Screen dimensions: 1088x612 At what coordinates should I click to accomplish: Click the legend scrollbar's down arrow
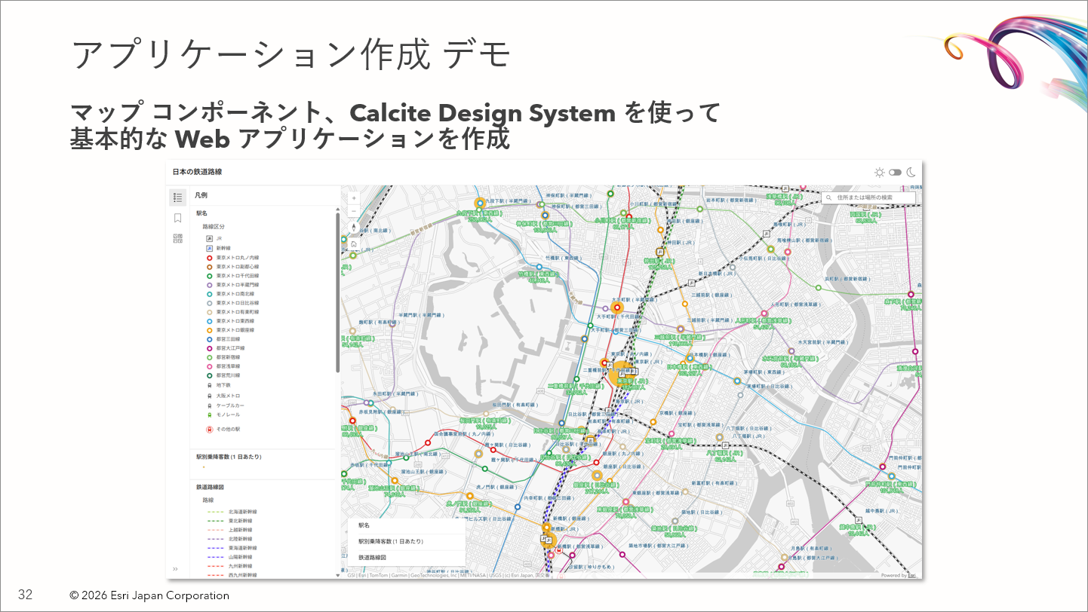tap(337, 575)
